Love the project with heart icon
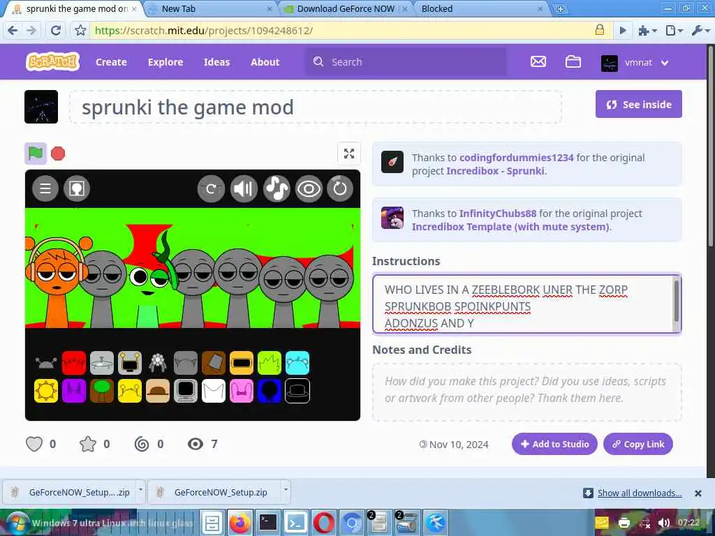 click(34, 444)
